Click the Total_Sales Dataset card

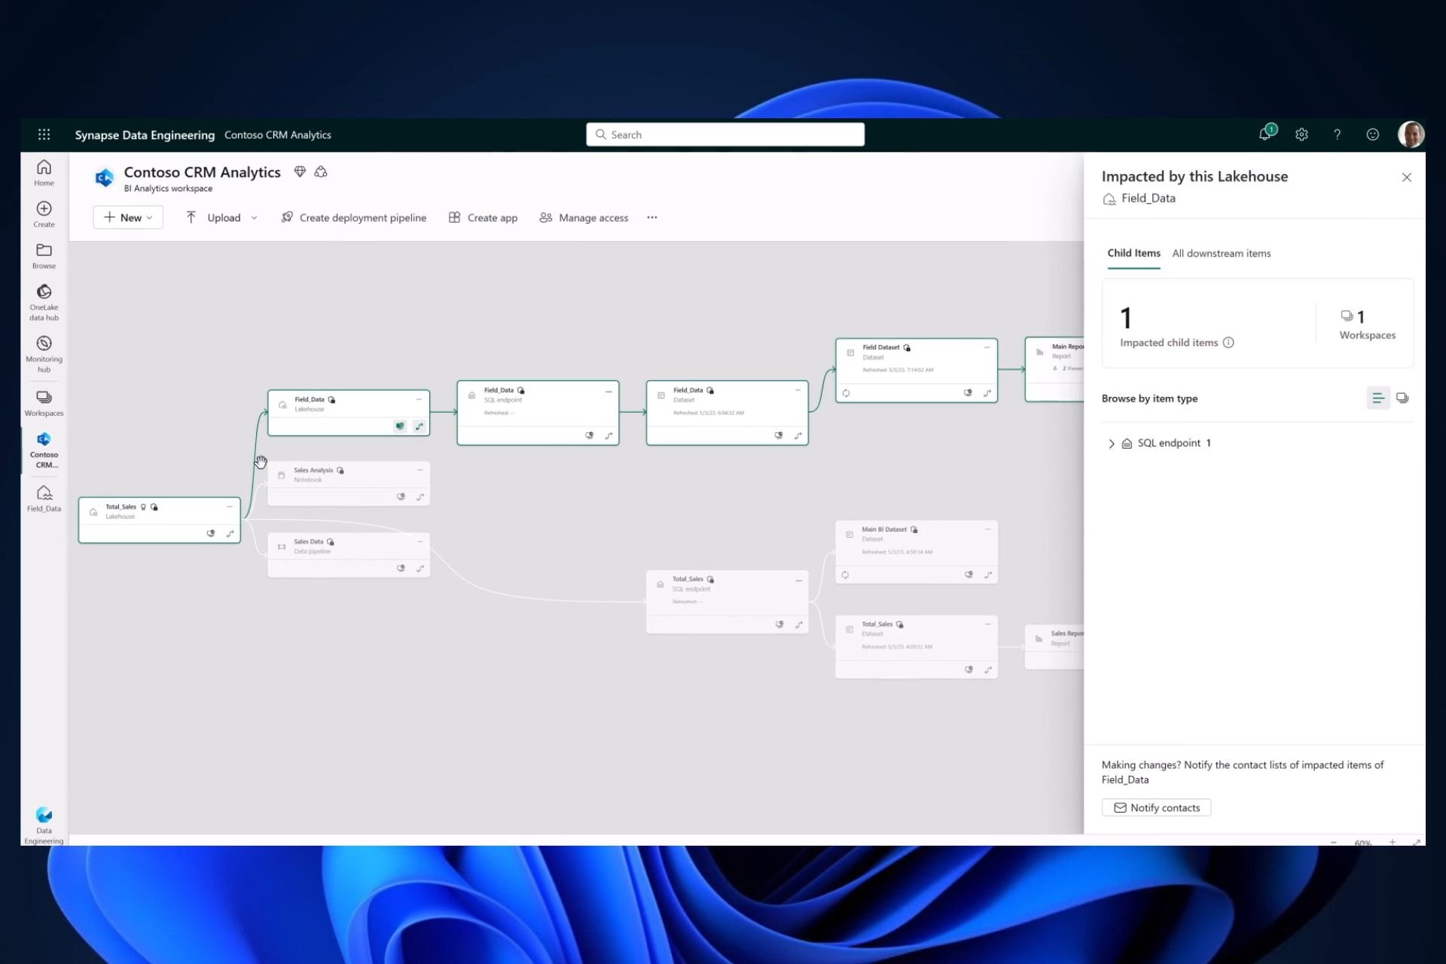(917, 647)
